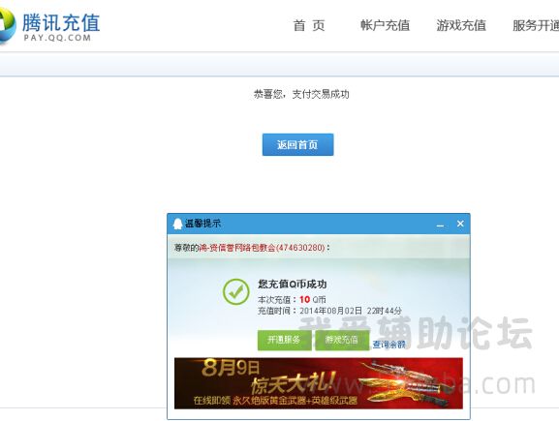Open the 首页 nav menu

point(309,25)
